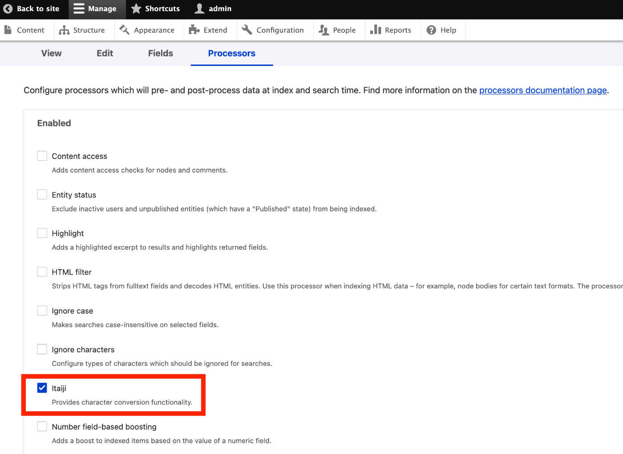Switch to the View tab

[52, 53]
